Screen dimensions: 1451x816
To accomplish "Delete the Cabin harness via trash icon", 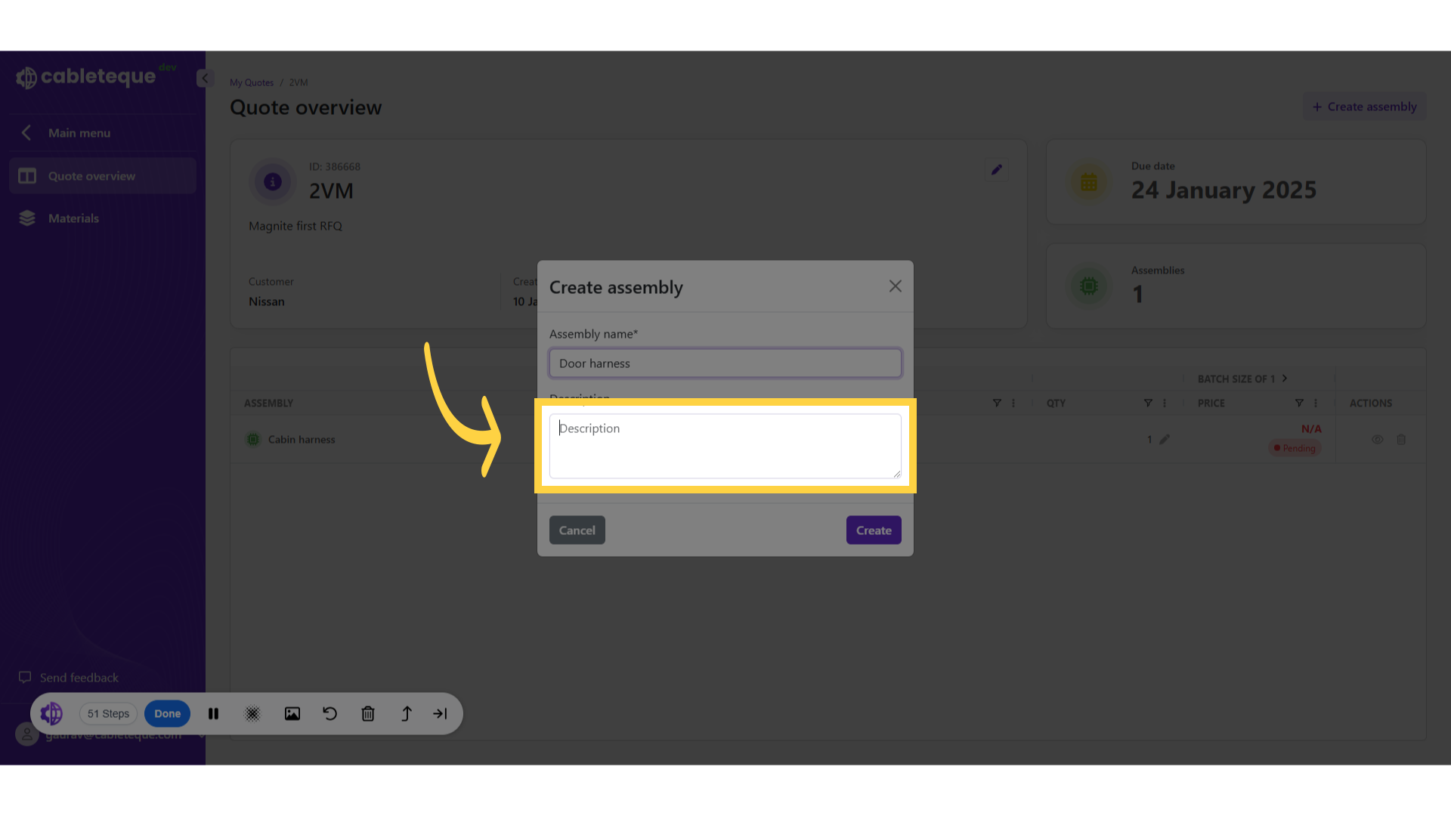I will 1402,439.
